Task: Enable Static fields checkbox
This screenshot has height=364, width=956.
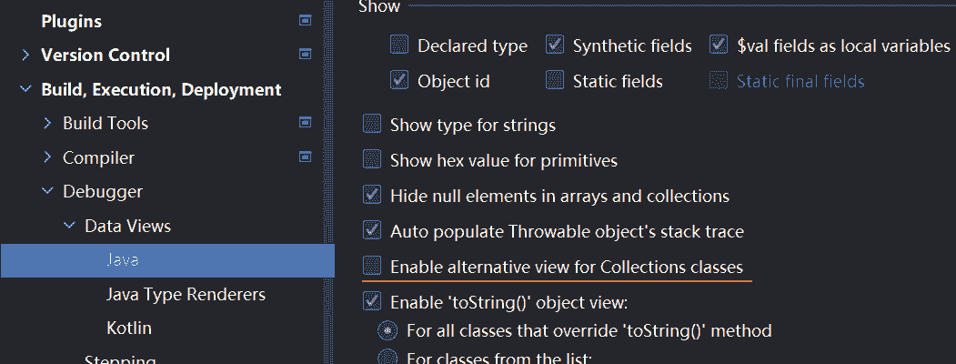Action: [555, 81]
